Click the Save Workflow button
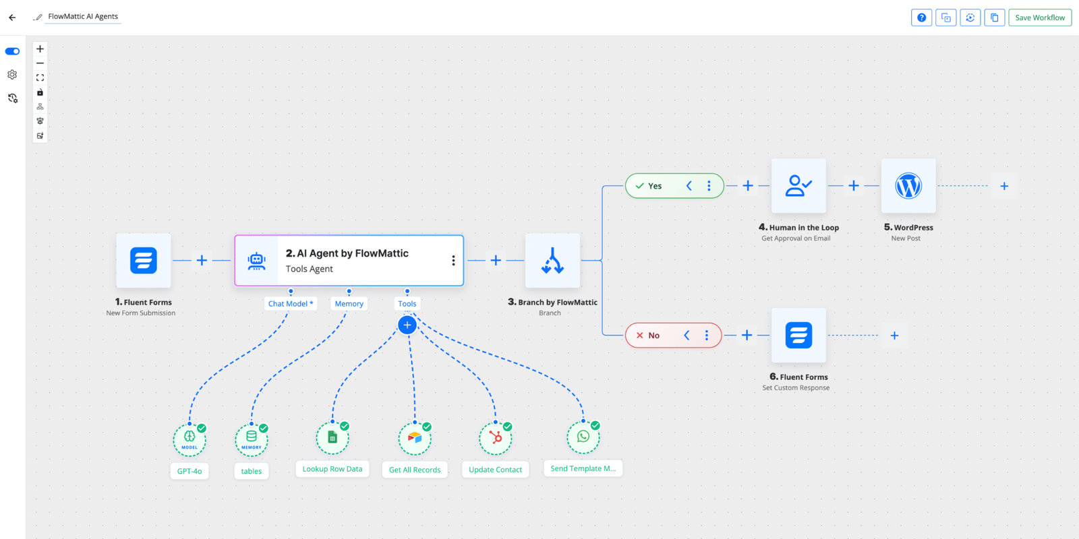1079x539 pixels. click(1039, 18)
